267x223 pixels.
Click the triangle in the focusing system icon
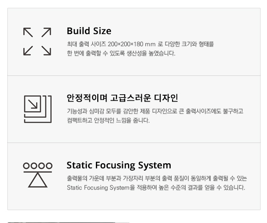click(38, 180)
